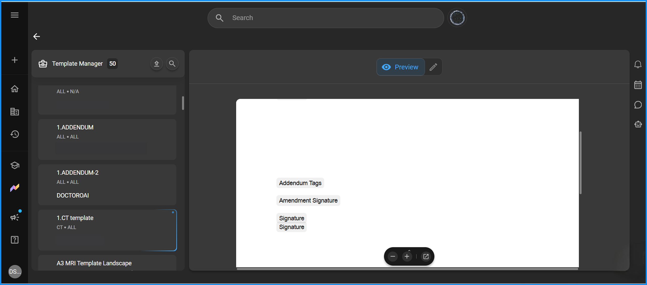
Task: Click the second Signature tag
Action: point(292,227)
